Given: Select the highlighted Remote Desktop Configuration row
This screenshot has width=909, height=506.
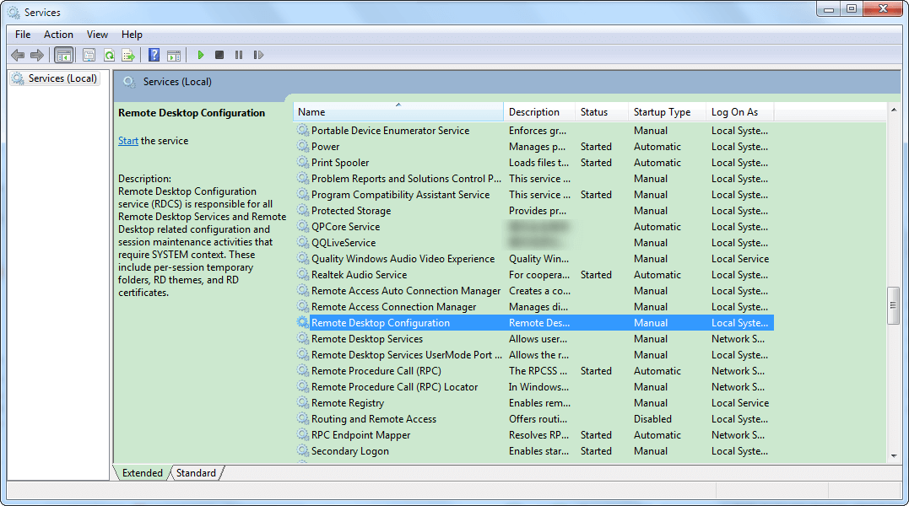Looking at the screenshot, I should (534, 322).
